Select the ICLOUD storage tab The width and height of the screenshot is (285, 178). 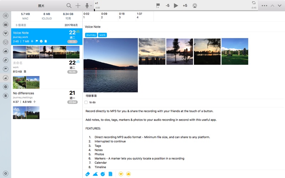coord(47,16)
